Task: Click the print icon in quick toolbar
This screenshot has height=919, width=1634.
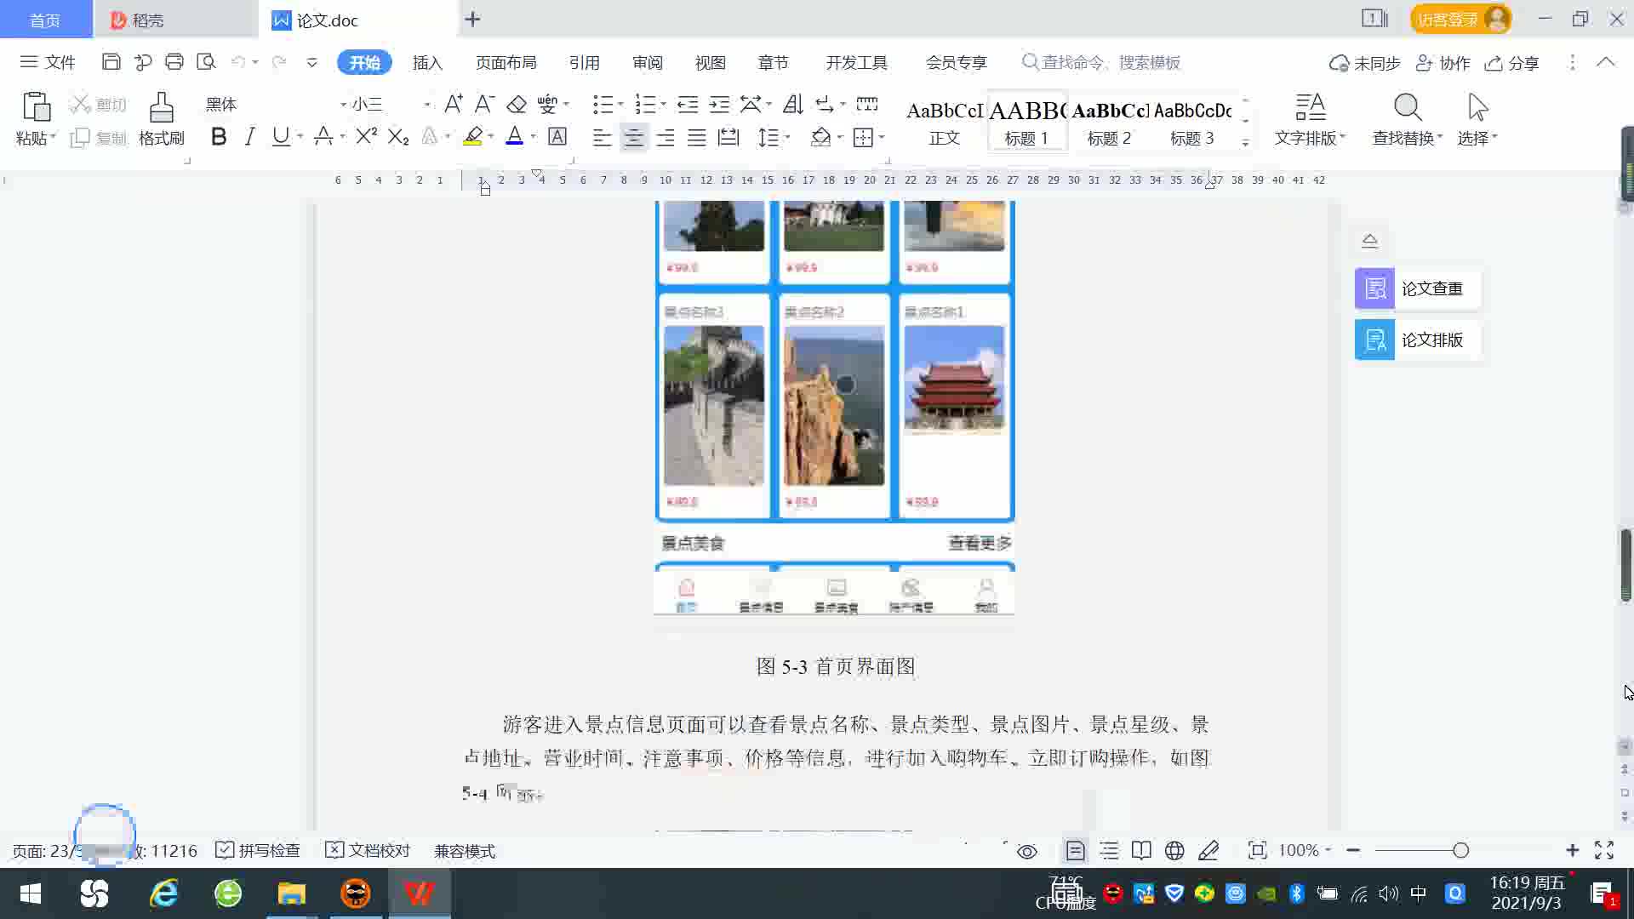Action: click(174, 62)
